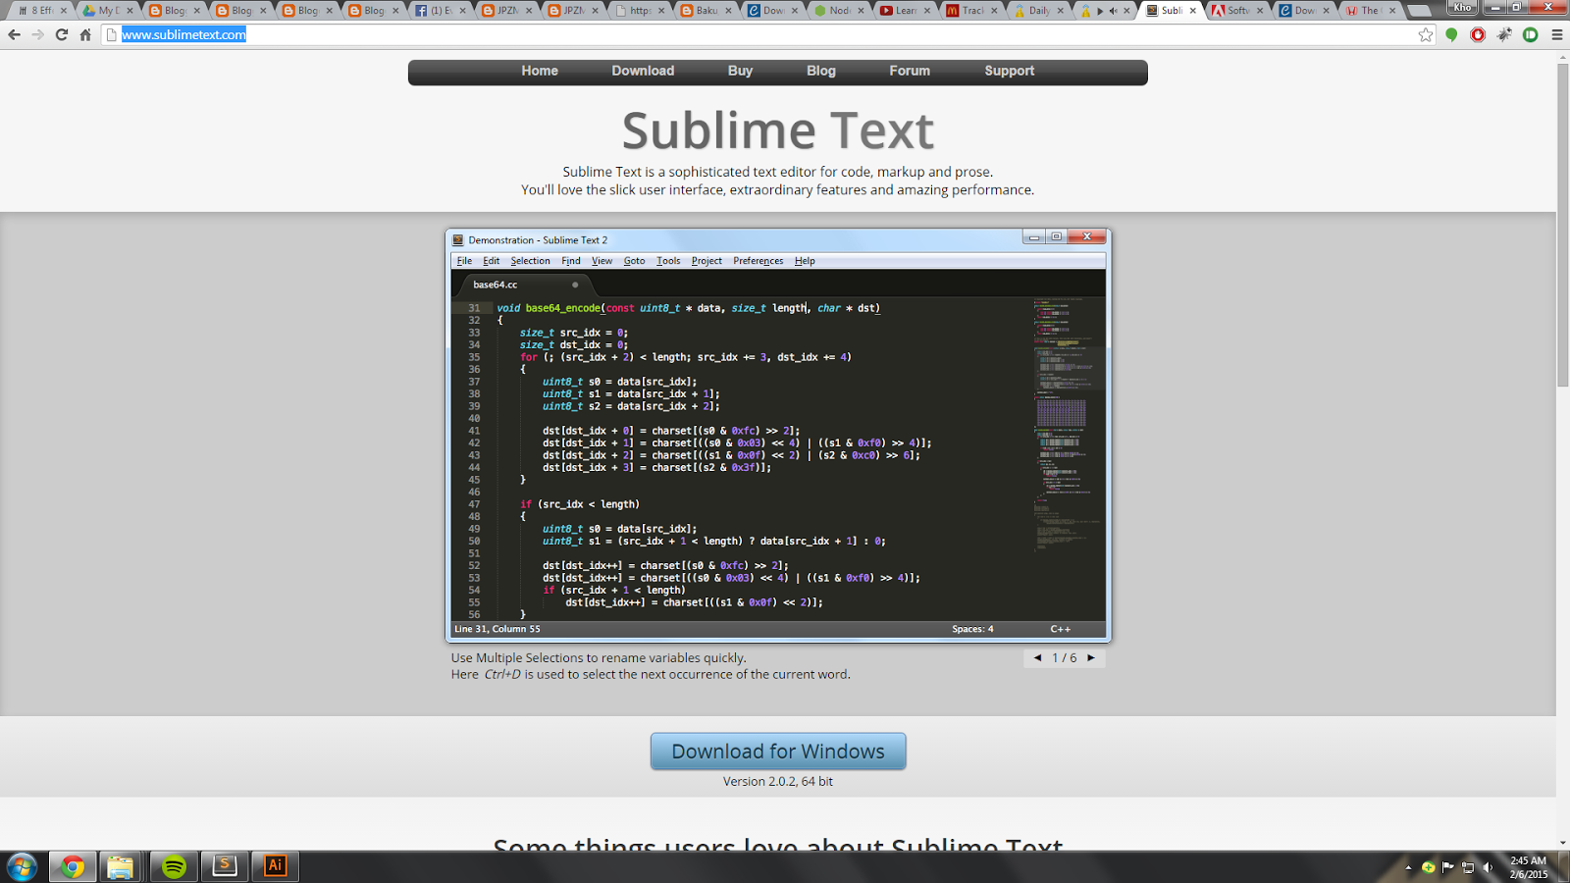Viewport: 1570px width, 883px height.
Task: Click the clock in the taskbar
Action: tap(1528, 867)
